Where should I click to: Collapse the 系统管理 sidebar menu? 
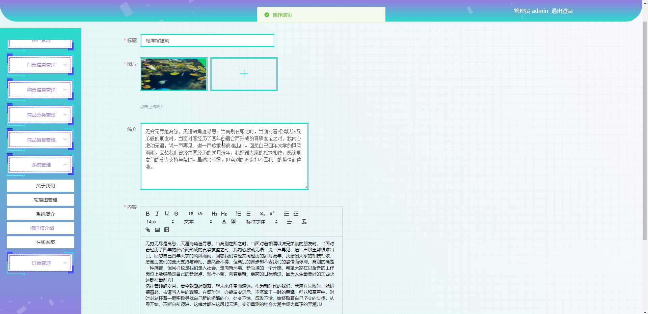click(40, 165)
